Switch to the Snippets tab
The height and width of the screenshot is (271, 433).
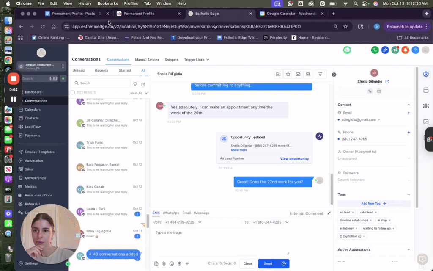click(172, 60)
